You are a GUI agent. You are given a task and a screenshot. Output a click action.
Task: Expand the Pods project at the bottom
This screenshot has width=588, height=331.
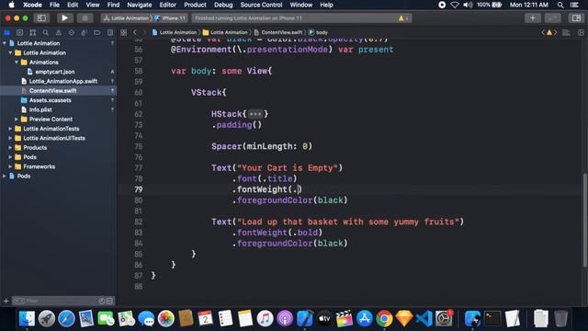pyautogui.click(x=5, y=176)
